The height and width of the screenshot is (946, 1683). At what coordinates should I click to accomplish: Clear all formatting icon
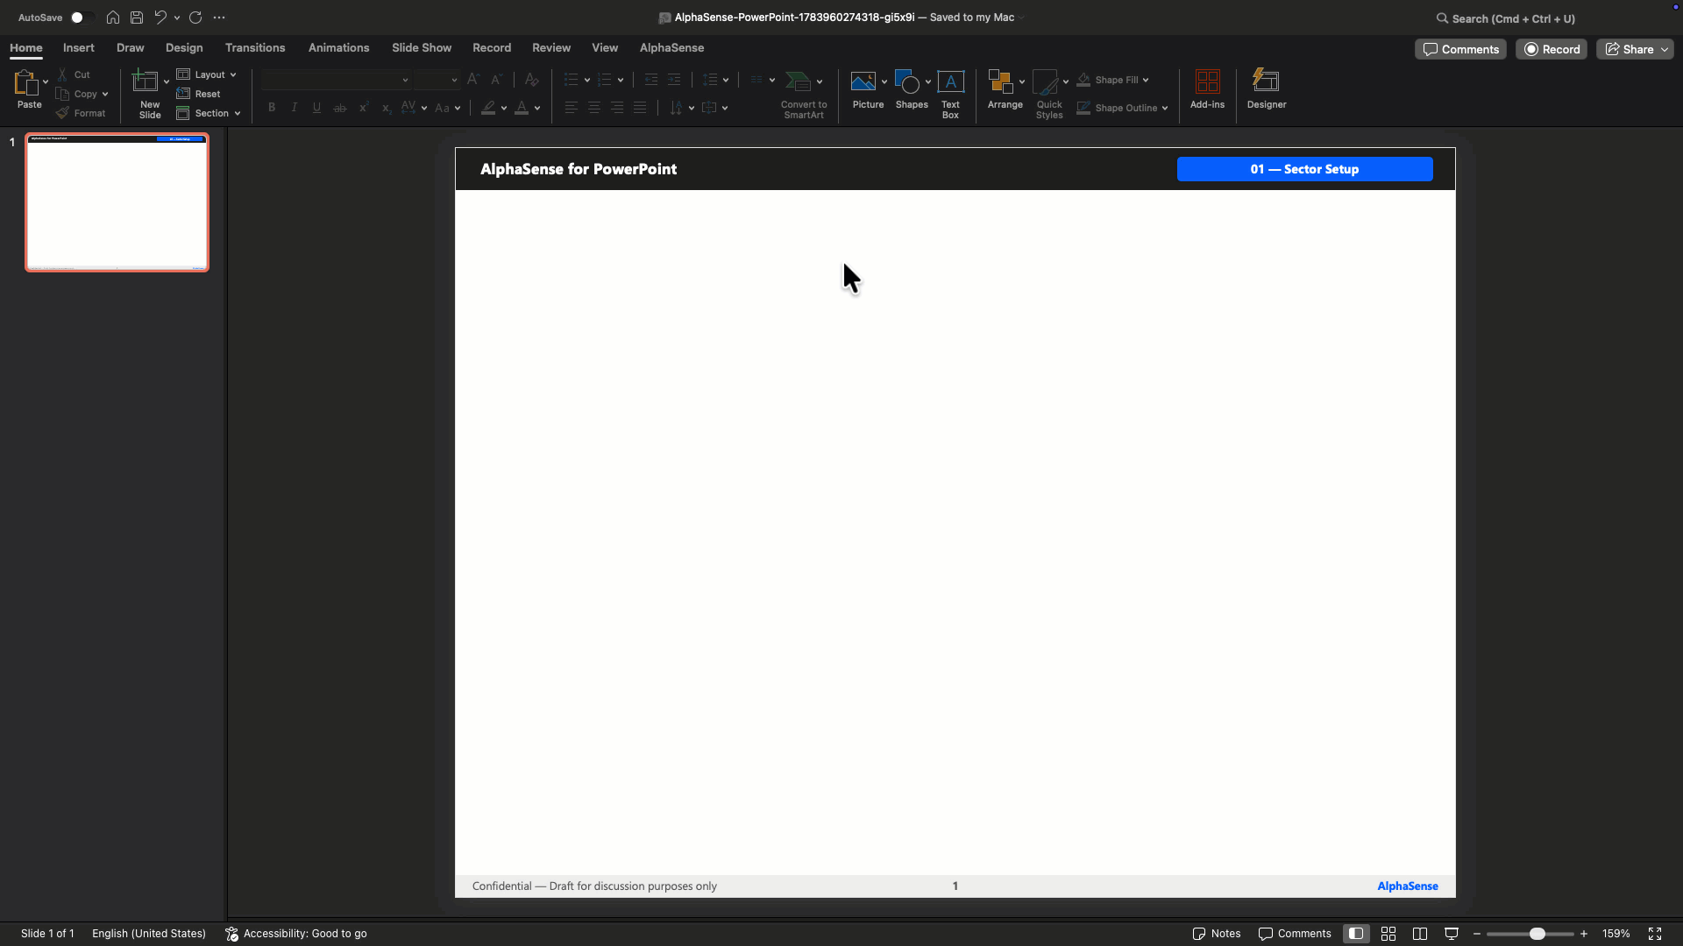pyautogui.click(x=531, y=80)
